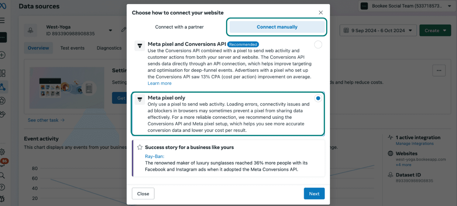The image size is (457, 206).
Task: Switch to Connect with a partner tab
Action: (x=179, y=27)
